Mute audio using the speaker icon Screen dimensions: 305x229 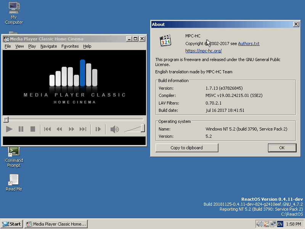115,129
